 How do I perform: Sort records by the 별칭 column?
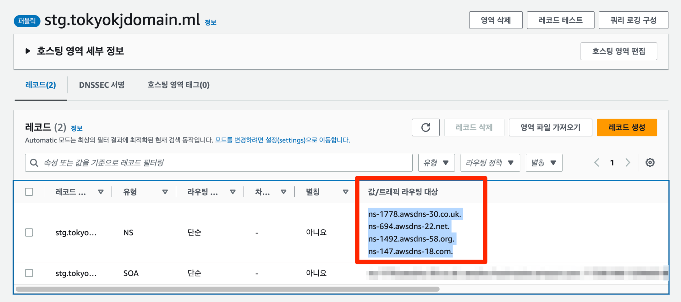345,192
